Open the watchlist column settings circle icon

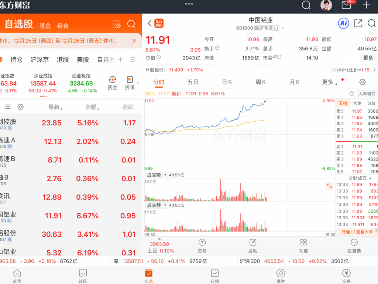21,107
